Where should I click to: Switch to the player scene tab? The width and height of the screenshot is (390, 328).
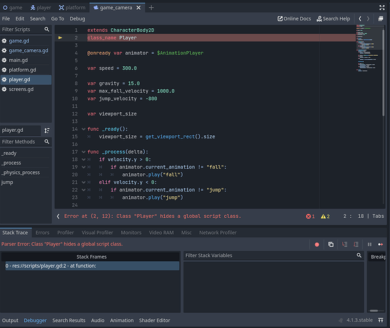[41, 8]
